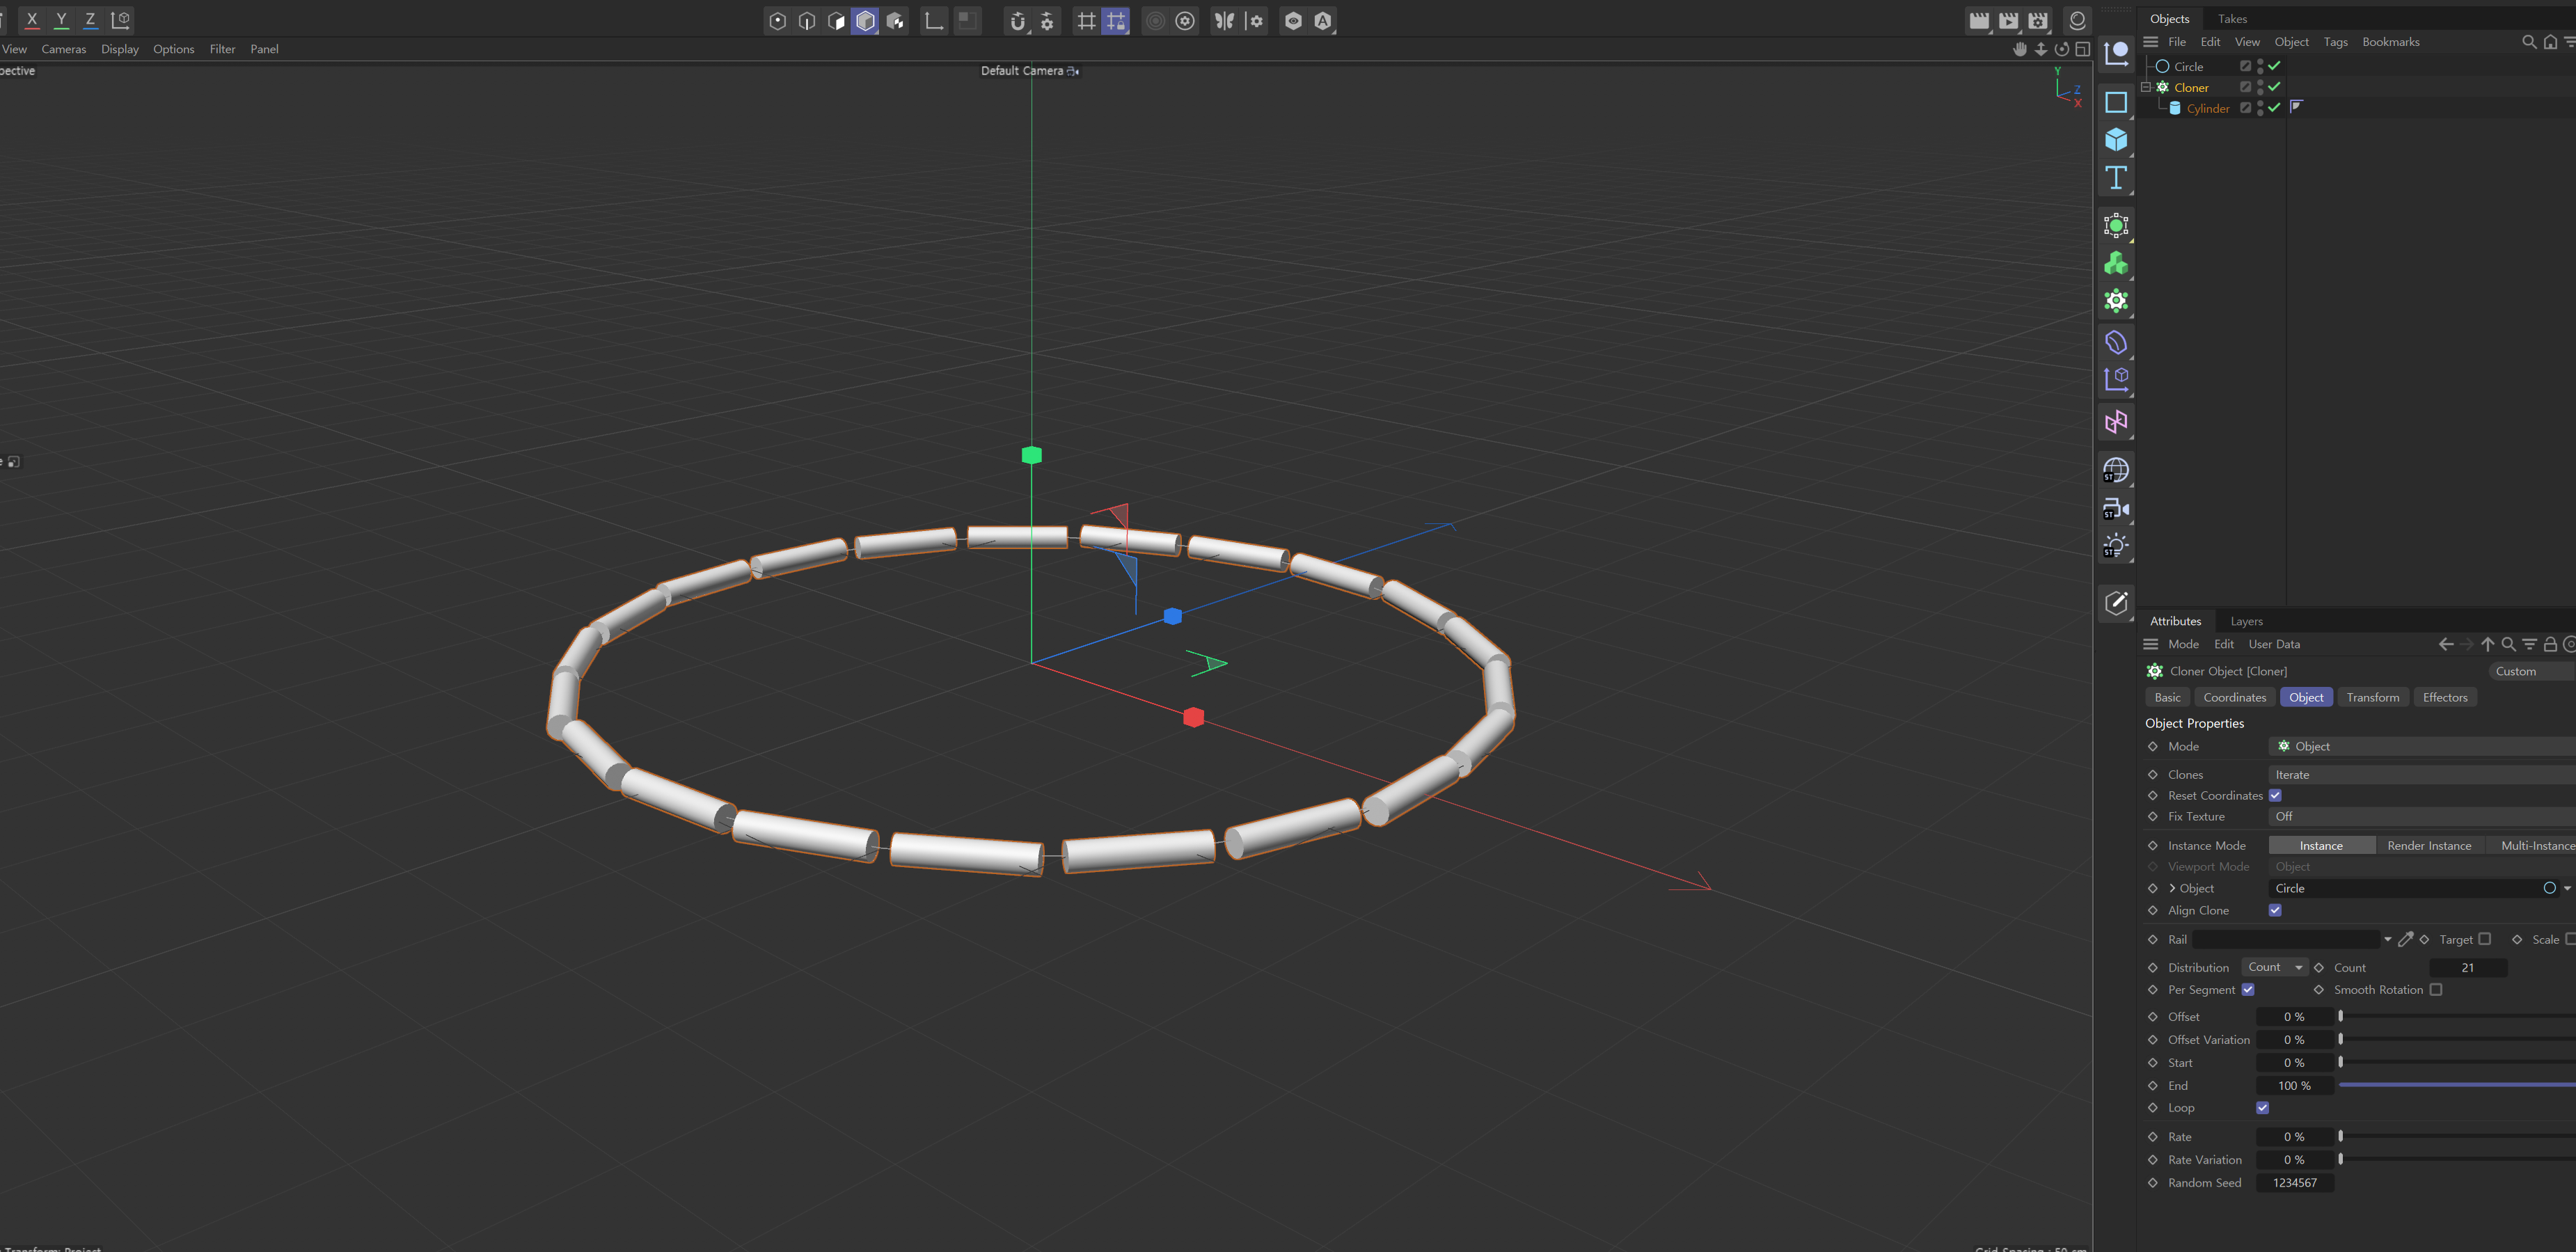The height and width of the screenshot is (1252, 2576).
Task: Switch to the Takes tab
Action: (x=2232, y=19)
